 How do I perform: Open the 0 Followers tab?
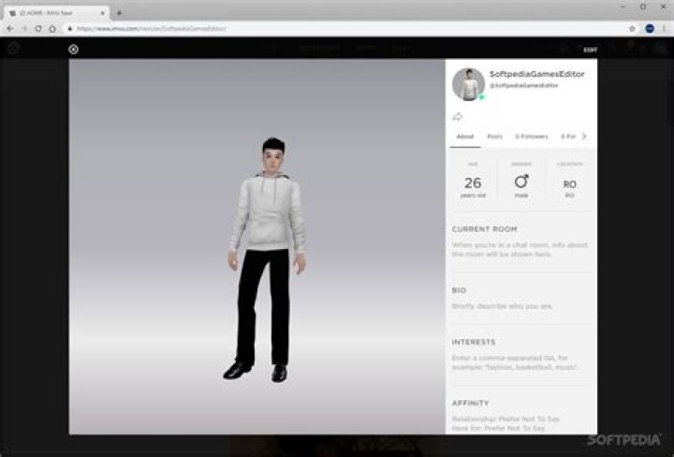coord(532,137)
